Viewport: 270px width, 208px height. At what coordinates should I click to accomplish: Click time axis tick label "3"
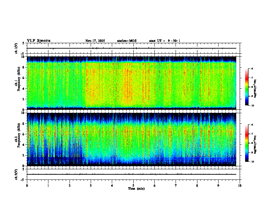coord(91,186)
